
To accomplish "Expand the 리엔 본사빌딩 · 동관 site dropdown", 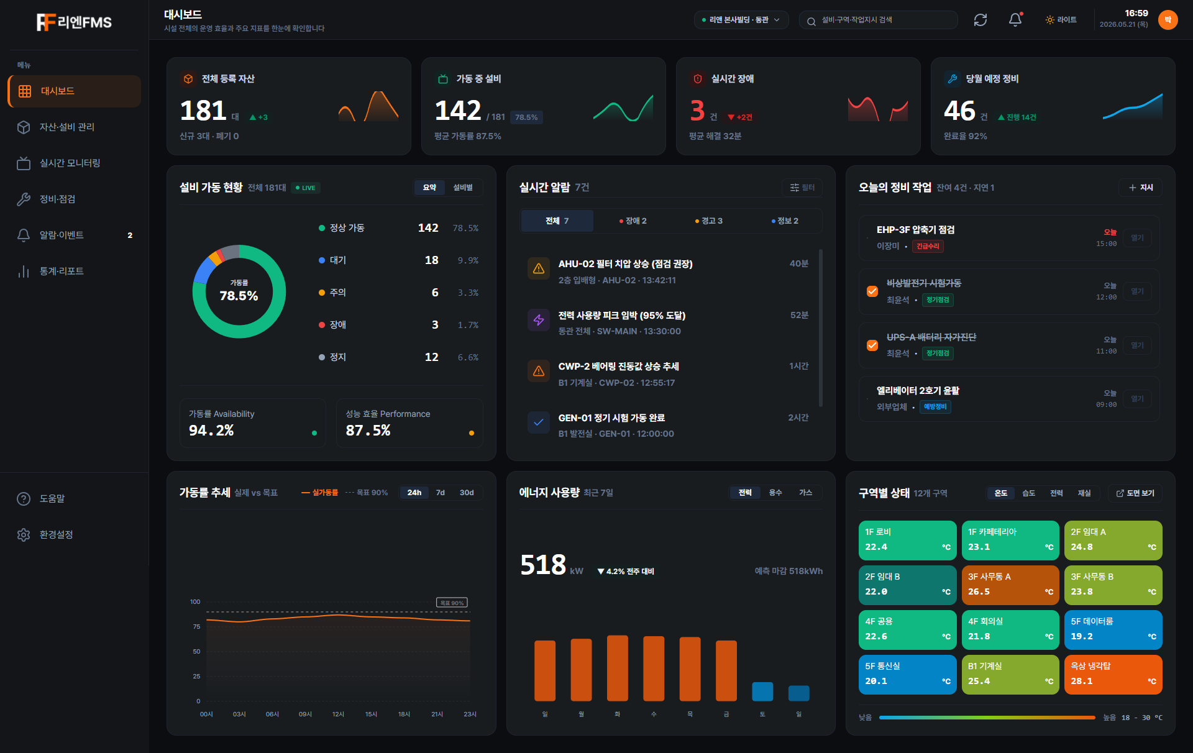I will point(741,20).
